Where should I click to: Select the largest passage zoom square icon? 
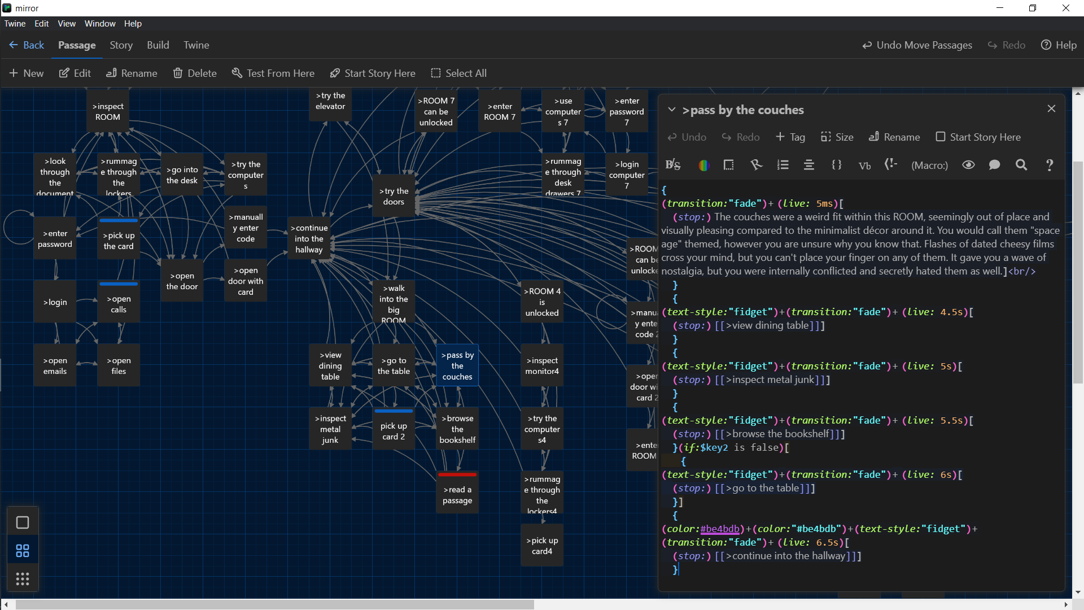click(x=22, y=522)
